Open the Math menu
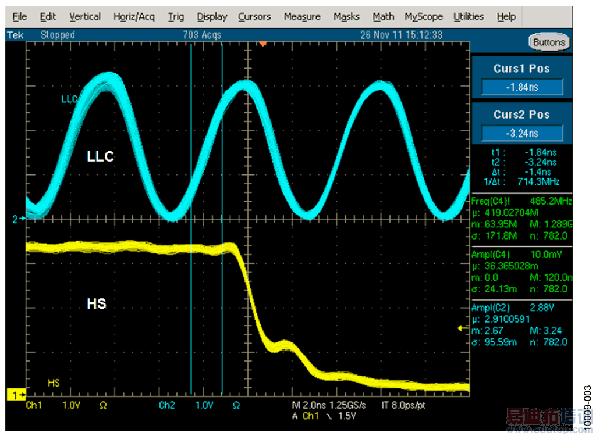The image size is (596, 436). pos(383,16)
